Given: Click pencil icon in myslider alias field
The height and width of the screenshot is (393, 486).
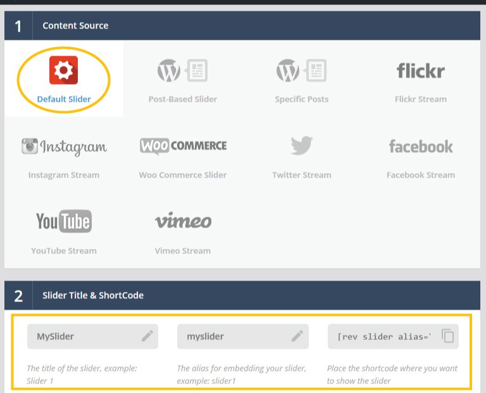Looking at the screenshot, I should (x=297, y=336).
